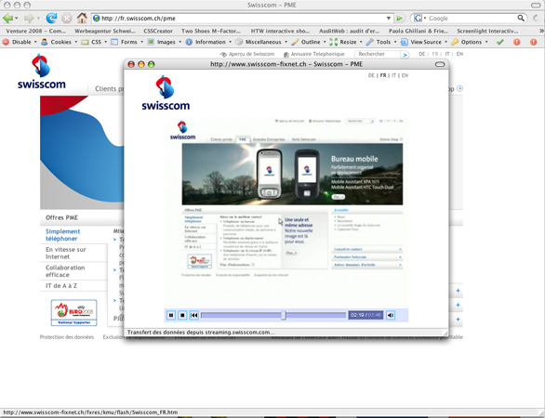Image resolution: width=545 pixels, height=418 pixels.
Task: Switch main page language to DE
Action: pos(421,54)
